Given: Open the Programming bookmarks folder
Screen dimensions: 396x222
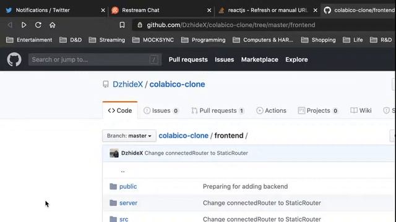Looking at the screenshot, I should tap(204, 39).
